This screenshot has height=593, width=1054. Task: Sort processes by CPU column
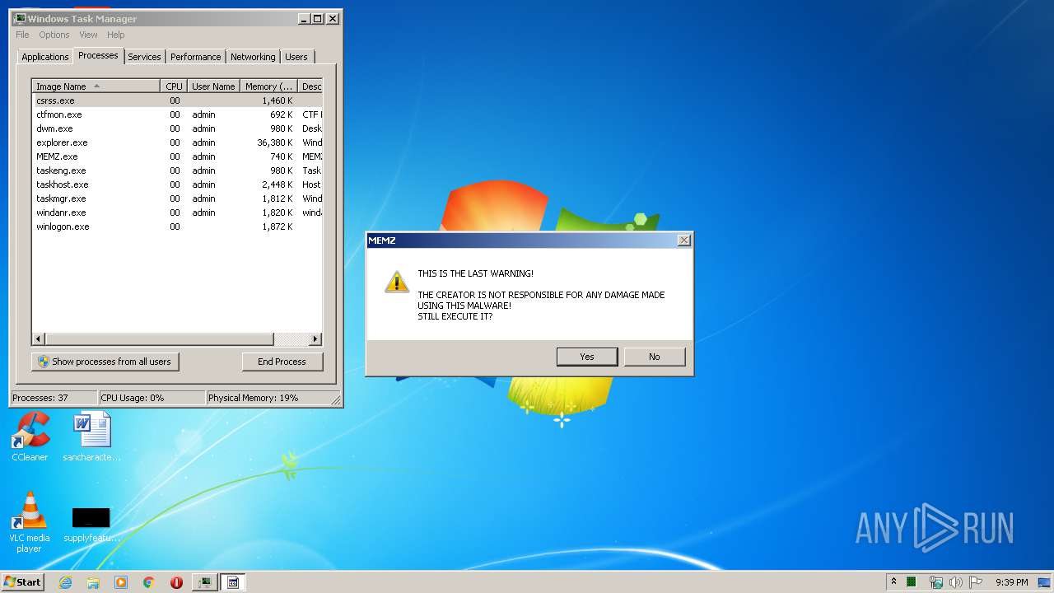[174, 86]
